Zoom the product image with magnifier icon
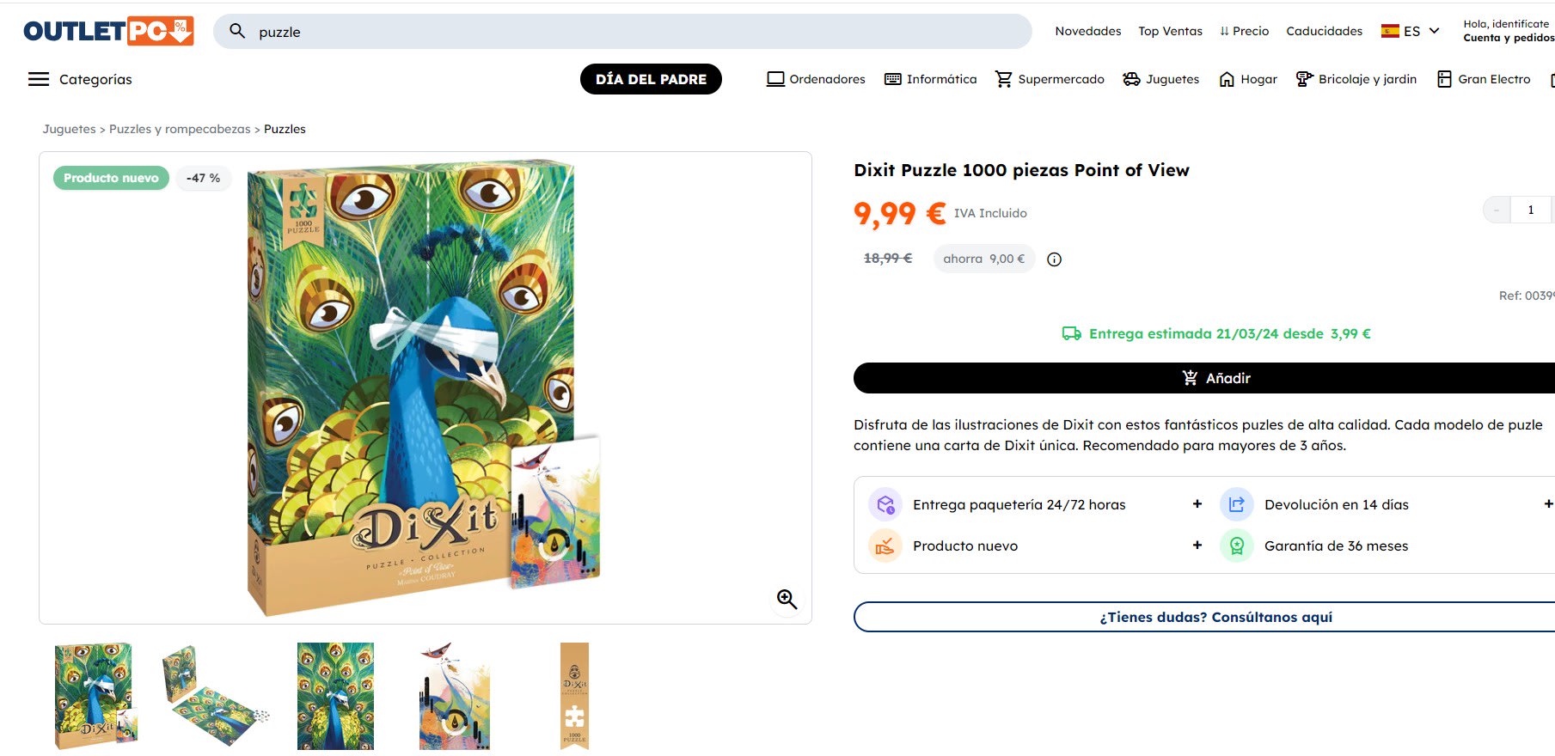1555x756 pixels. pos(787,599)
